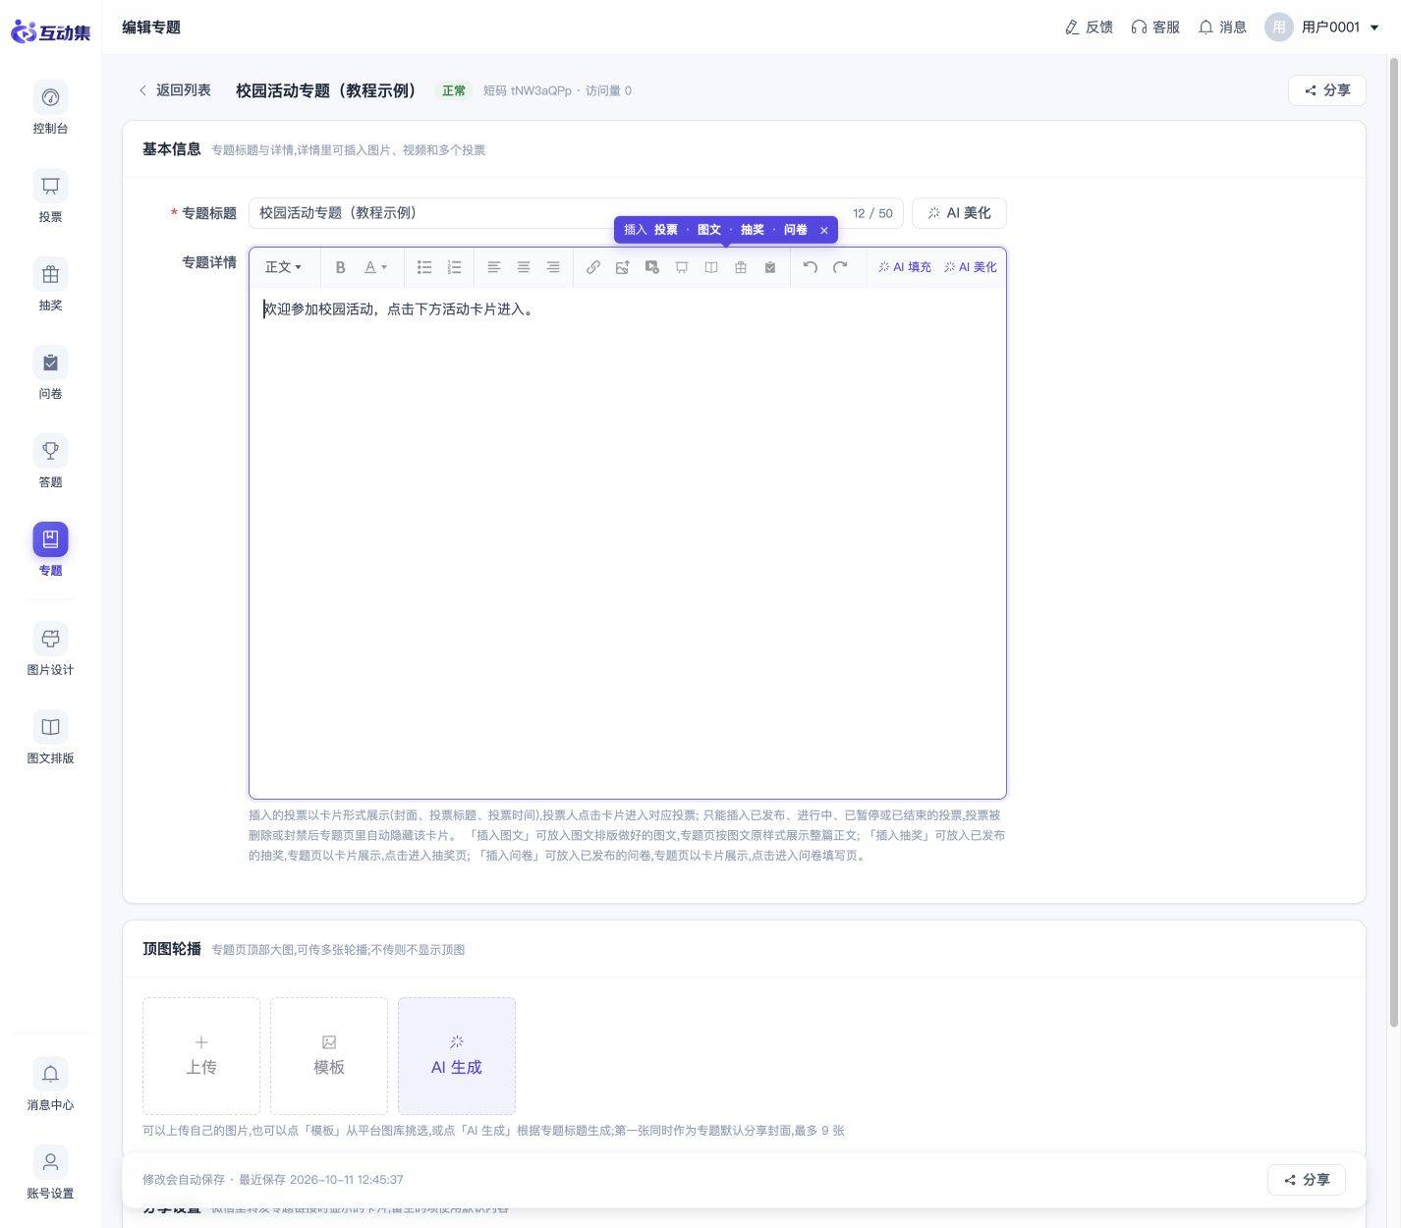Insert a questionnaire via clipboard icon
Screen dimensions: 1401x1228
point(770,267)
